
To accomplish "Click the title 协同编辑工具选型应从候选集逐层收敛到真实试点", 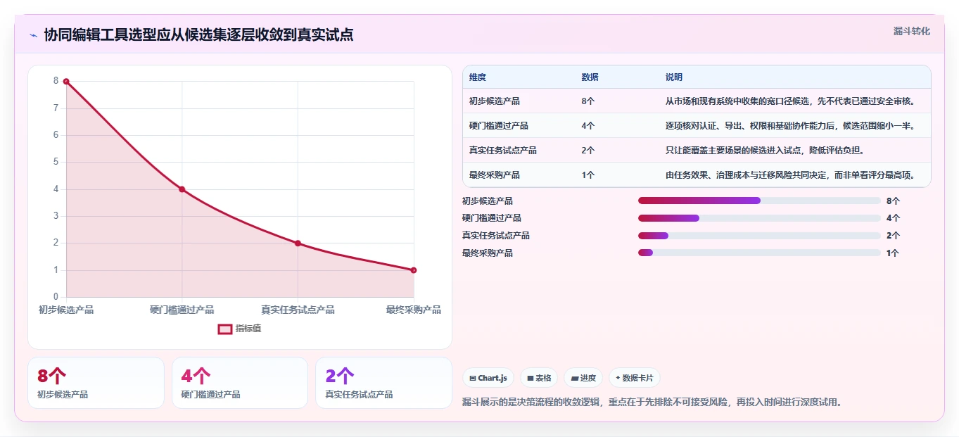I will [x=198, y=34].
